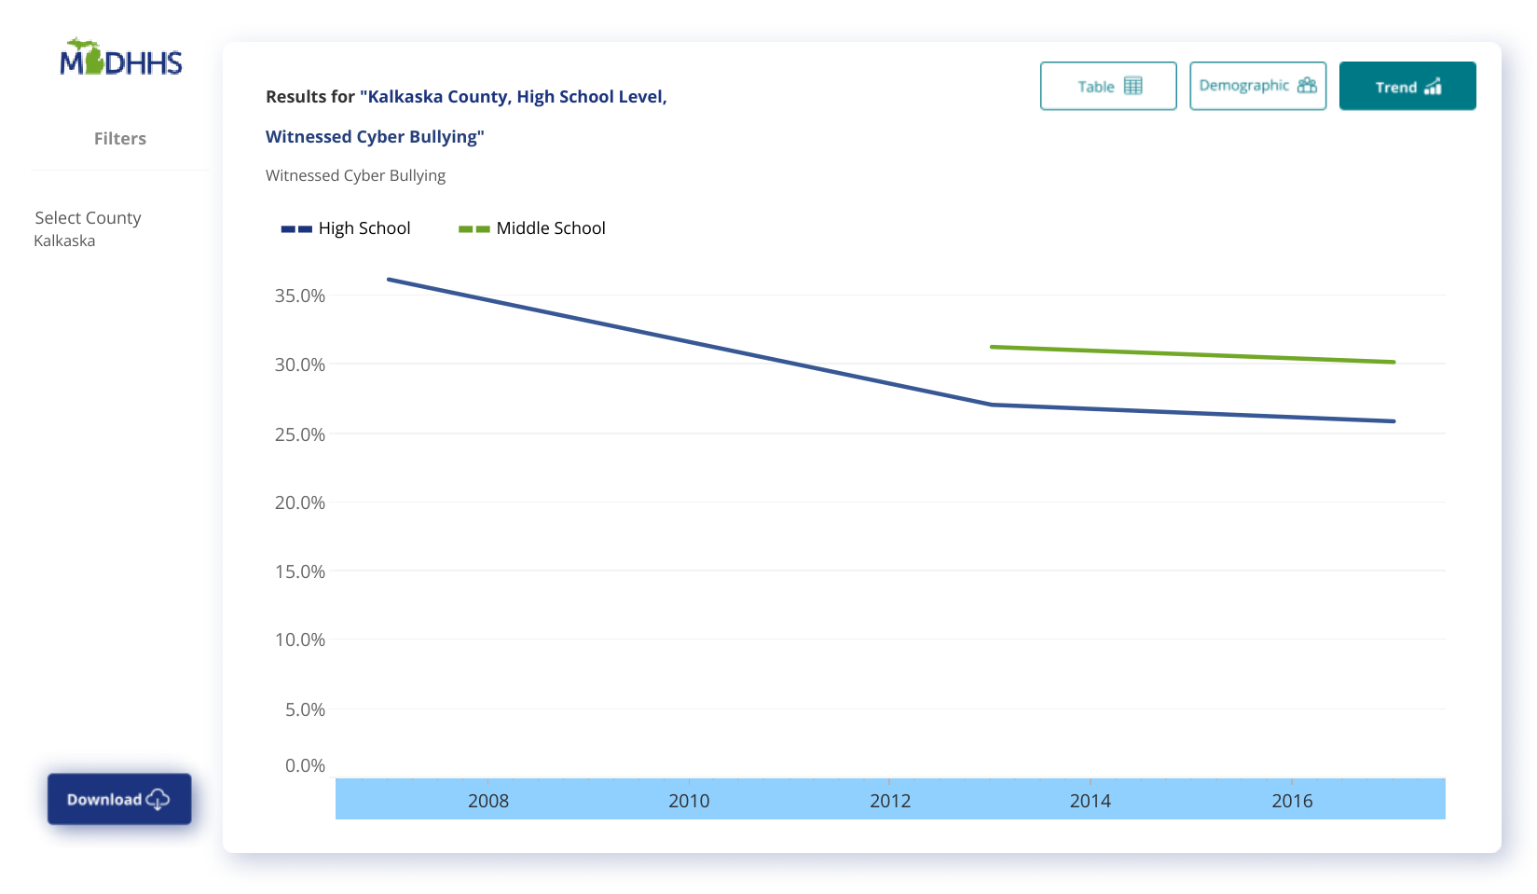Switch to the Table view tab
This screenshot has height=894, width=1537.
click(1107, 86)
